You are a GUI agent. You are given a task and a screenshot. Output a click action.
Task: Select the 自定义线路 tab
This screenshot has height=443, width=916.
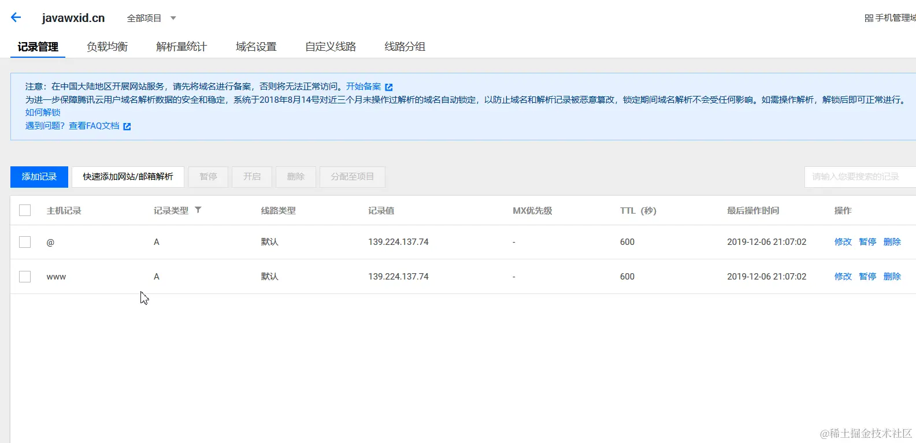[x=331, y=47]
